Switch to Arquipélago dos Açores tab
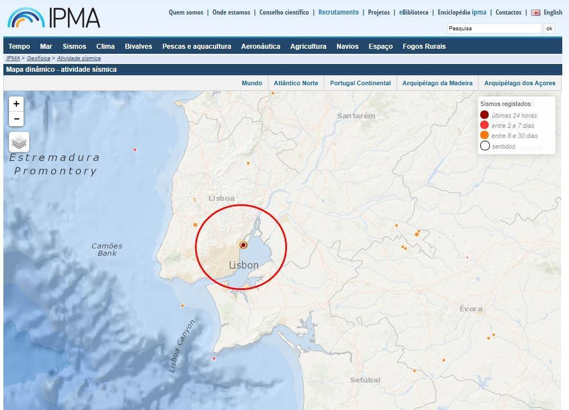The width and height of the screenshot is (569, 410). [520, 83]
